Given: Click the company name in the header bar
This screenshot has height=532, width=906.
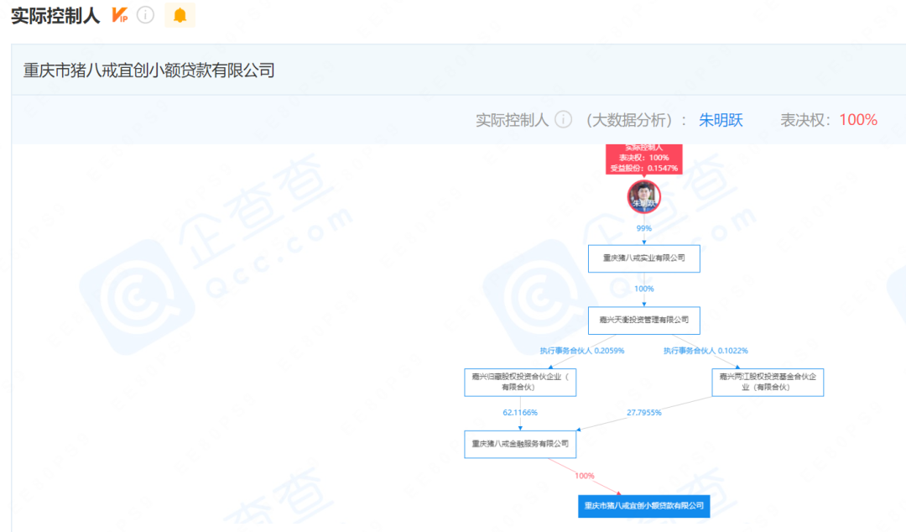Looking at the screenshot, I should tap(149, 70).
